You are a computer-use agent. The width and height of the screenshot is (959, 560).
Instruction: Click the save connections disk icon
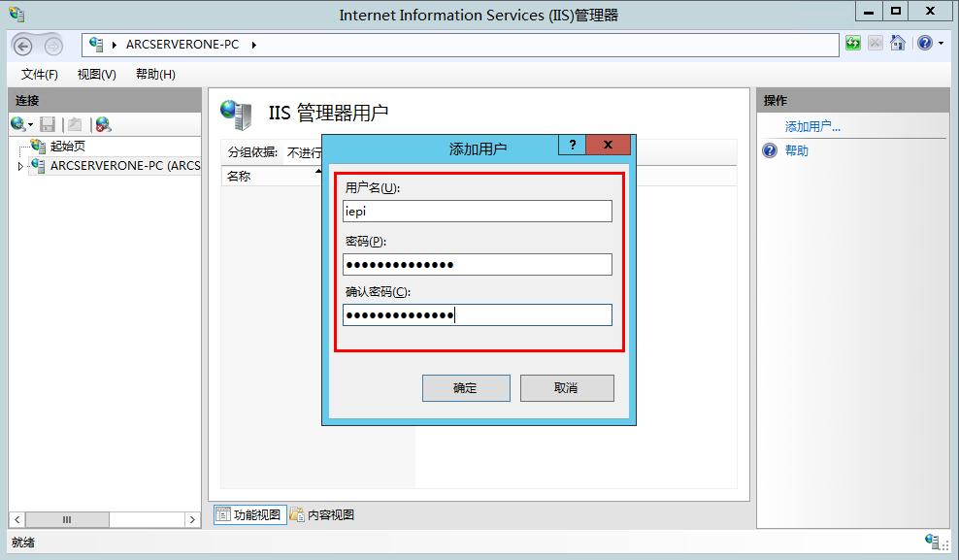(x=48, y=125)
